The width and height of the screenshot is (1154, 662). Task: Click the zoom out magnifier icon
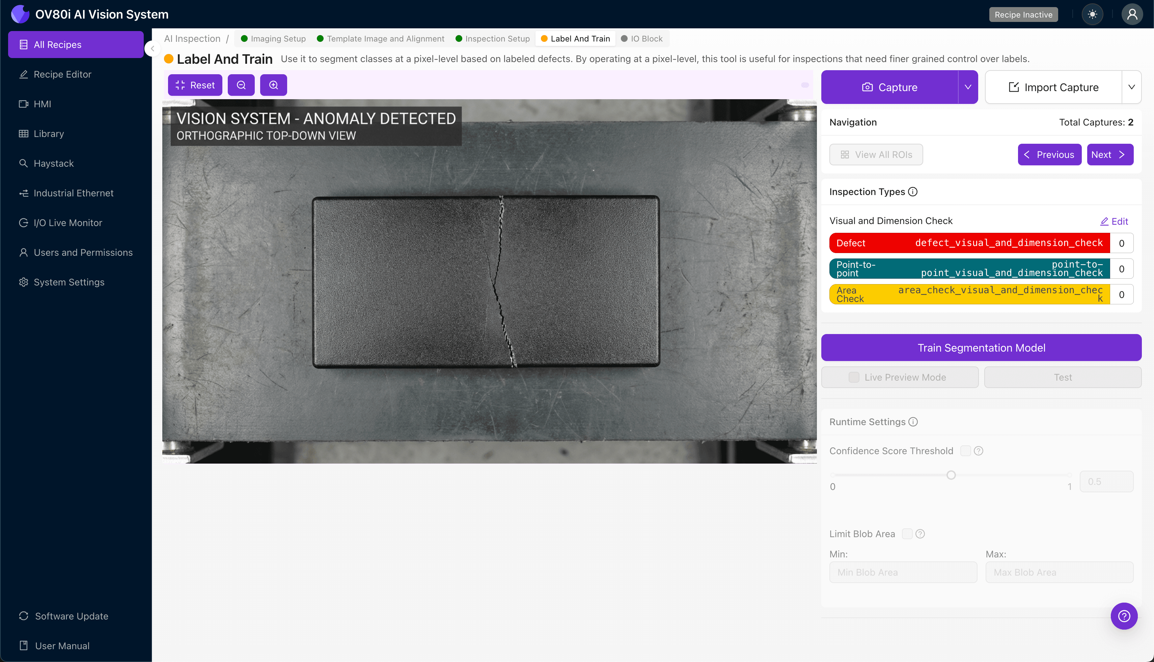241,85
